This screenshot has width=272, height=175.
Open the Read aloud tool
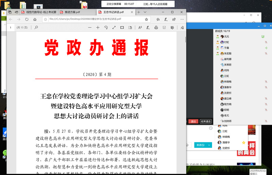[140, 28]
